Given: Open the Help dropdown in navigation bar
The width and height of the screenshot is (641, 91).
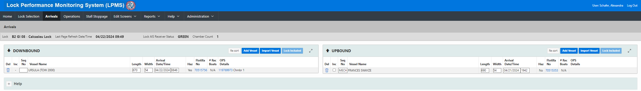Looking at the screenshot, I should (x=174, y=16).
